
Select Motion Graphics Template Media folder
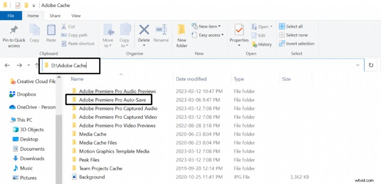point(110,151)
